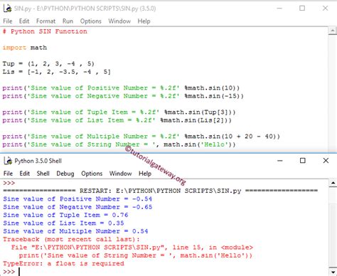Click code line with math.sin(Tup[3])
Screen dimensions: 337x276
119,112
